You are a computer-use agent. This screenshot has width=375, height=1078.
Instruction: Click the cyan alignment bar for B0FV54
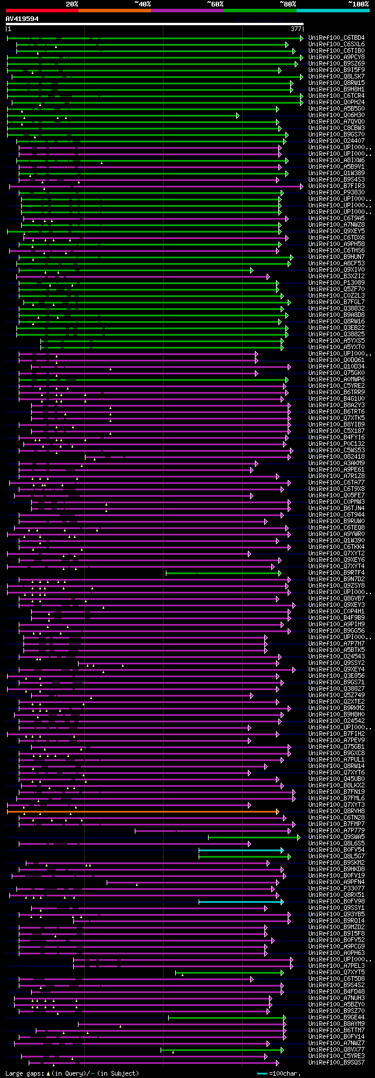[241, 850]
